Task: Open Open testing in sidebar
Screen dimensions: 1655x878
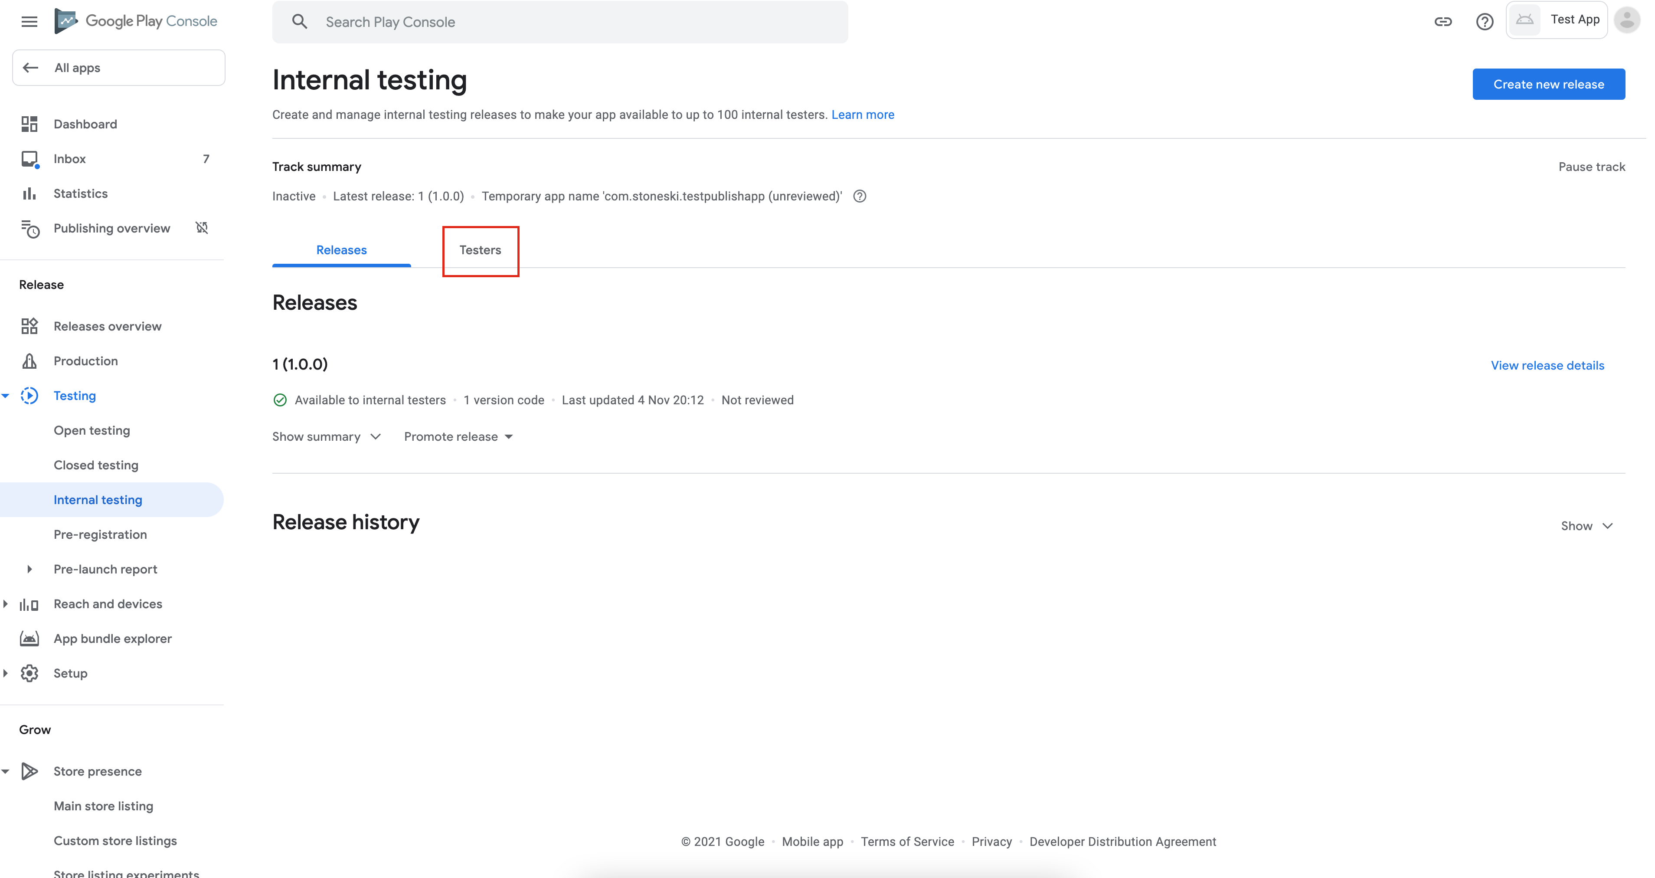Action: click(x=92, y=430)
